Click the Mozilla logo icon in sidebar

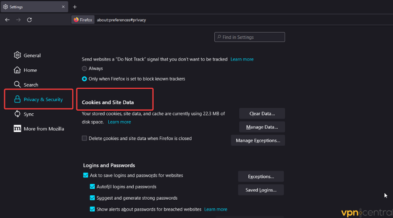click(17, 129)
